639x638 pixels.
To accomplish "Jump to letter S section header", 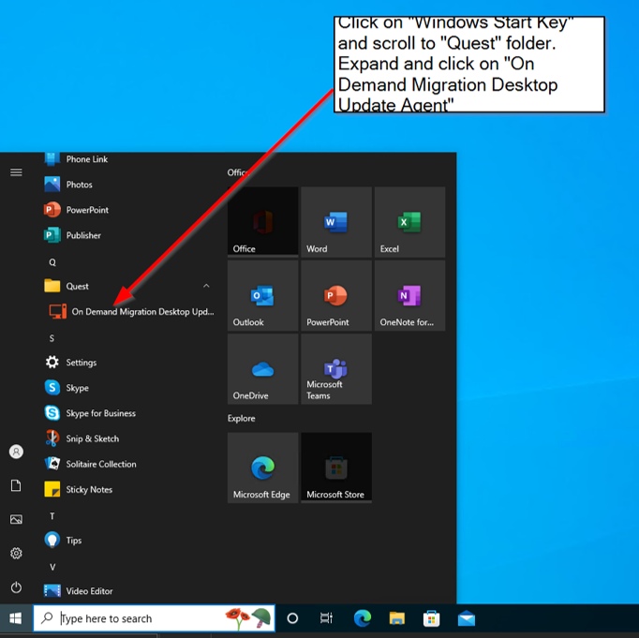I will pyautogui.click(x=52, y=338).
